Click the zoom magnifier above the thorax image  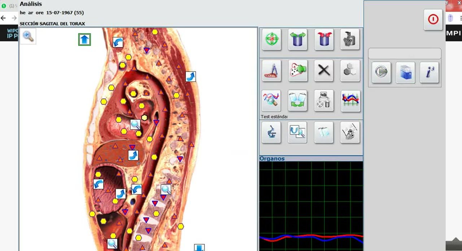[28, 36]
